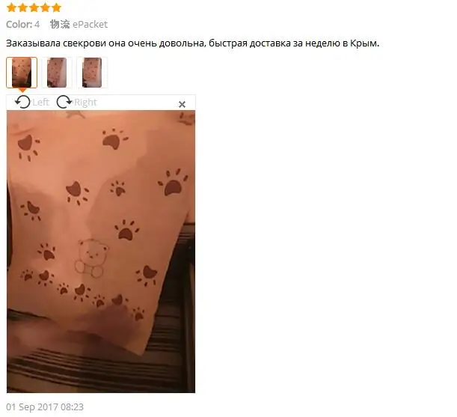Click the third orange rating star
Image resolution: width=457 pixels, height=417 pixels.
(x=34, y=7)
